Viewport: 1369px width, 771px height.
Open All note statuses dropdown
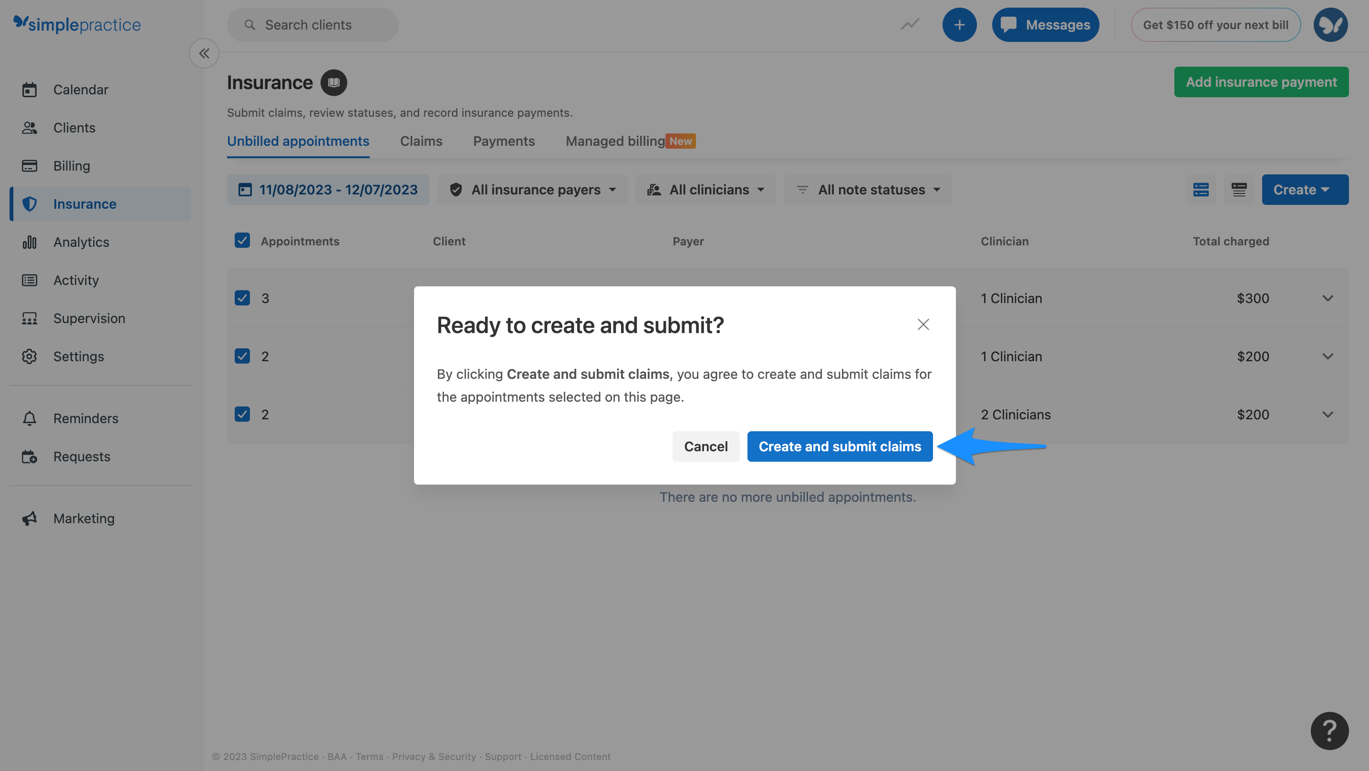pos(868,190)
